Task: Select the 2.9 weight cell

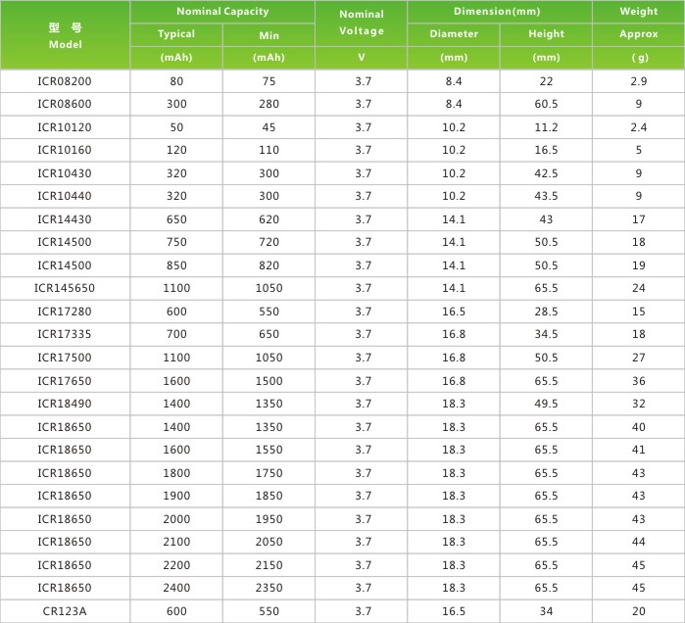Action: (x=638, y=81)
